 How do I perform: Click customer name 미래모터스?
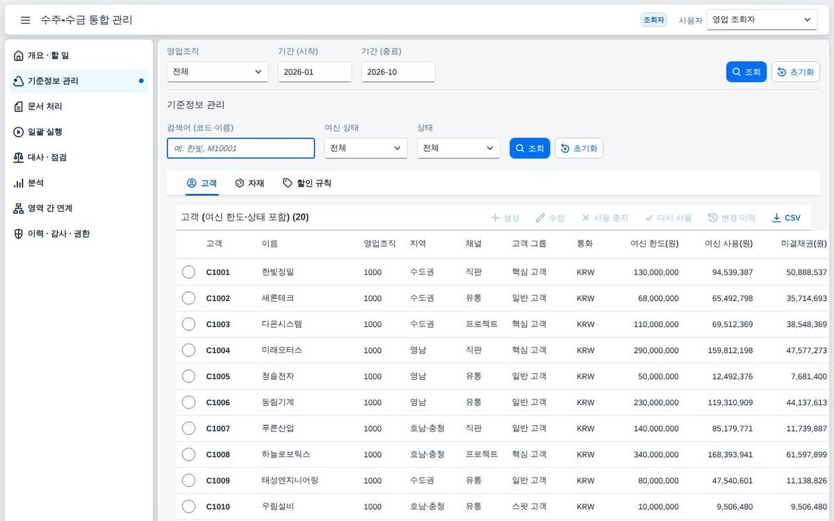282,350
